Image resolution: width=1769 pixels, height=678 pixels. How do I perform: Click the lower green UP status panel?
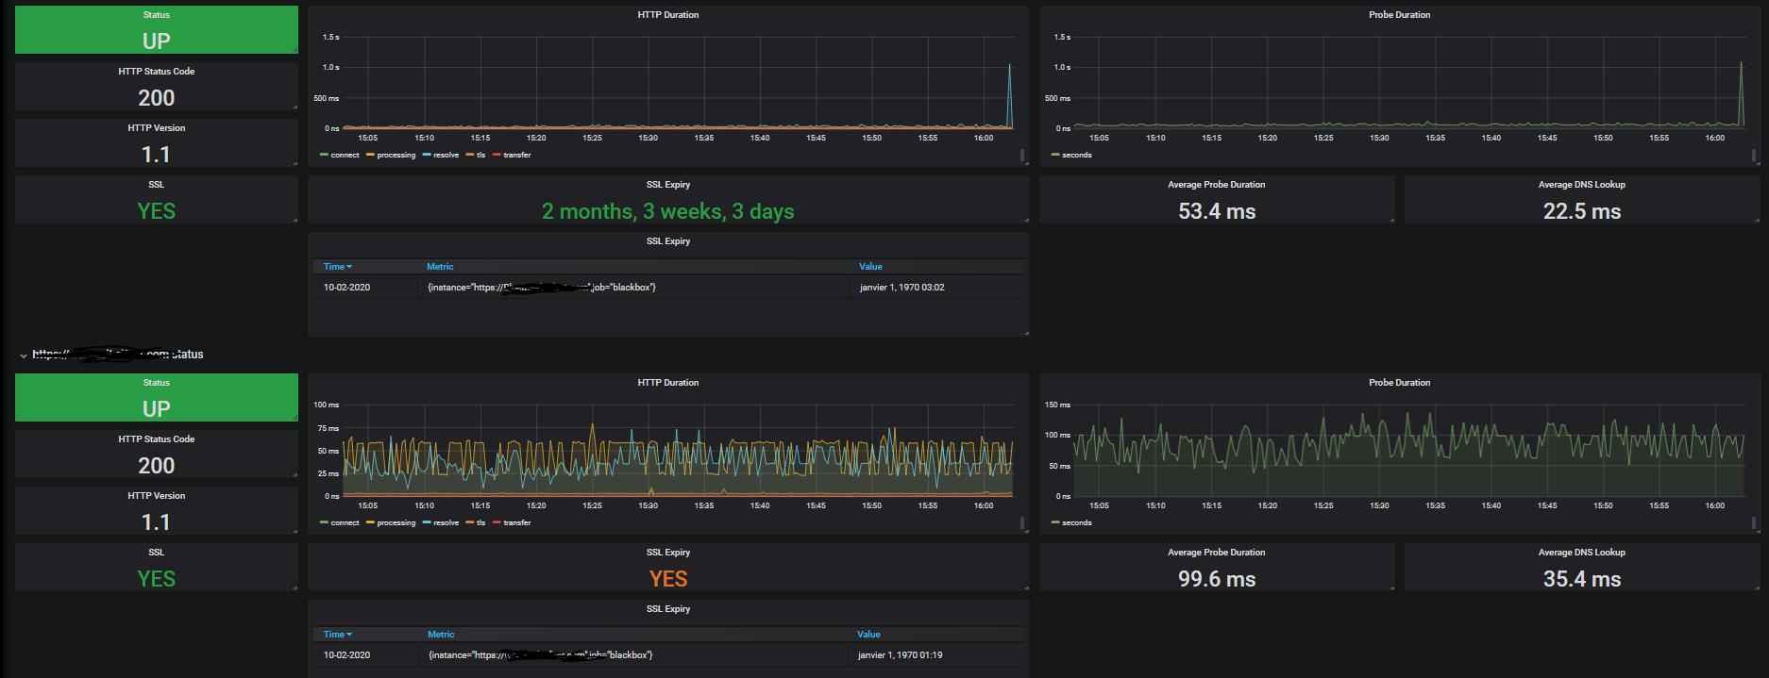pos(157,397)
